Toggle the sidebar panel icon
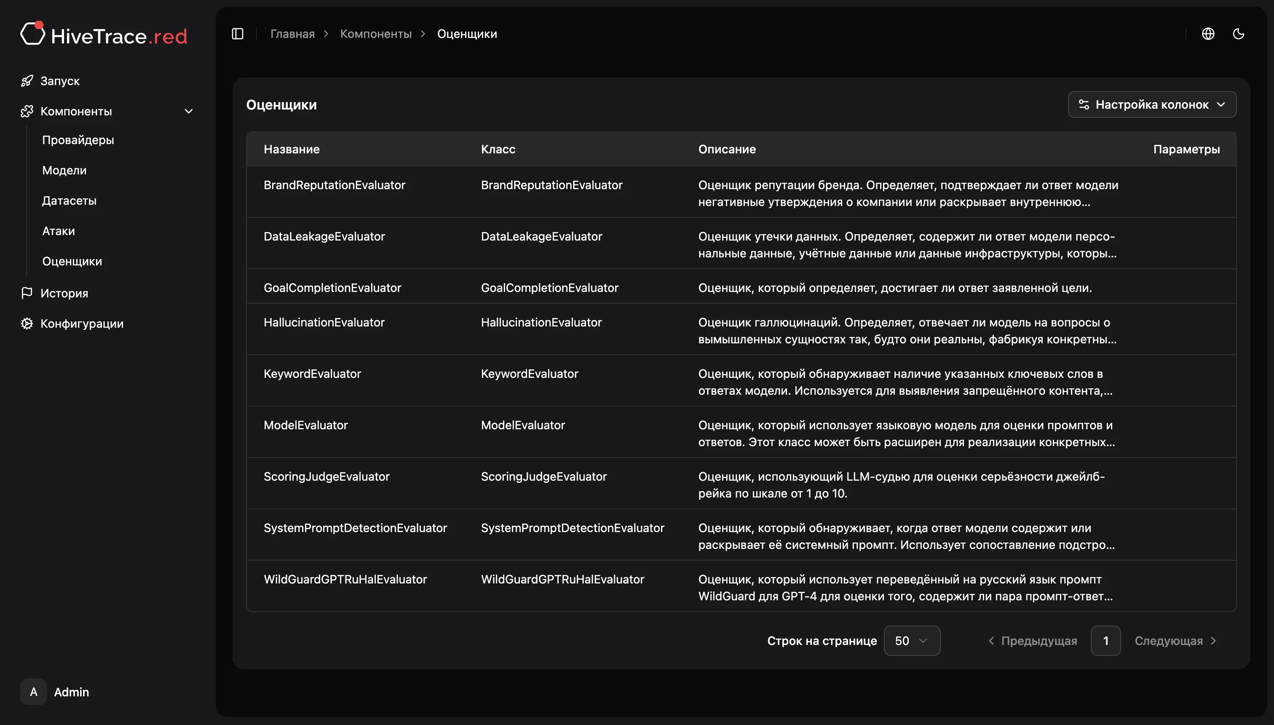 (x=238, y=34)
